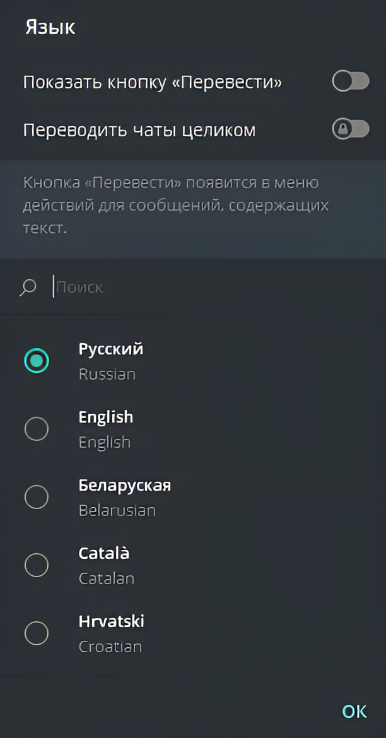Click the Hrvatski language name
Viewport: 386px width, 738px height.
112,621
